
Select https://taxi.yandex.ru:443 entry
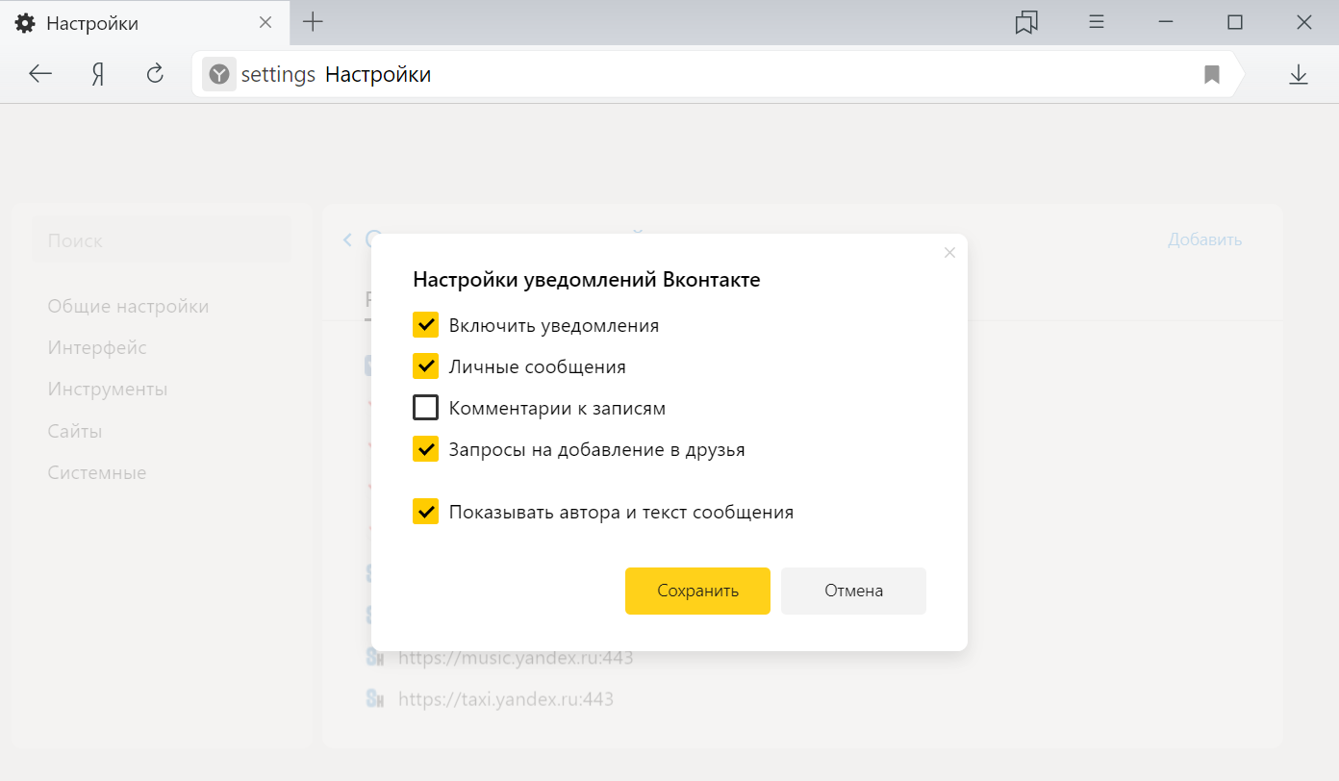coord(506,699)
